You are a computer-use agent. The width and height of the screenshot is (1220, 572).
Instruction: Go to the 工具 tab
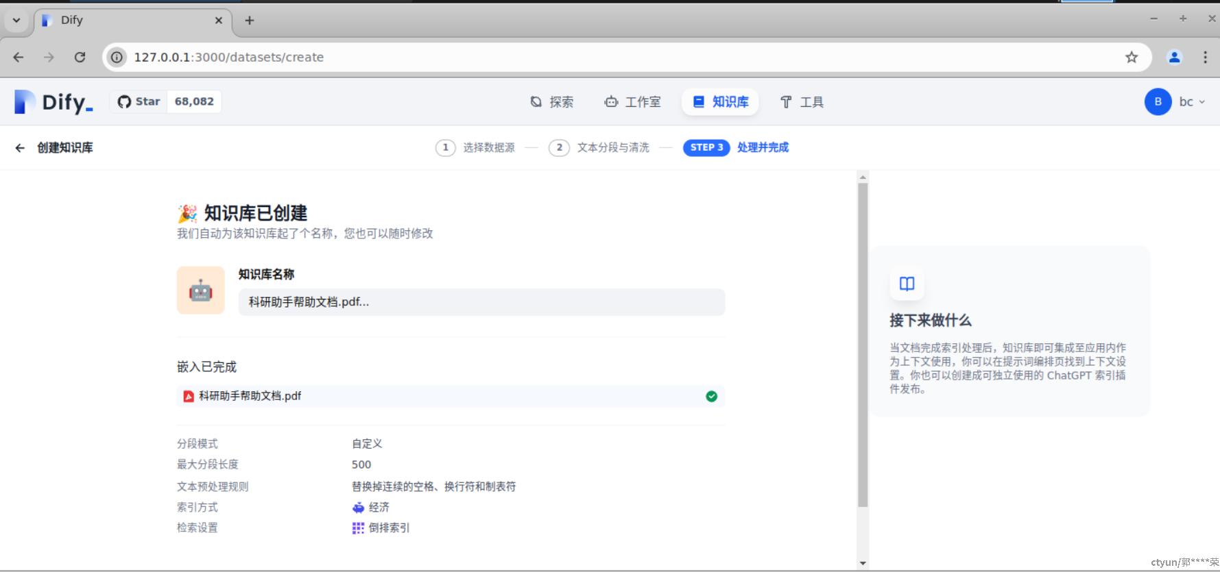click(802, 102)
